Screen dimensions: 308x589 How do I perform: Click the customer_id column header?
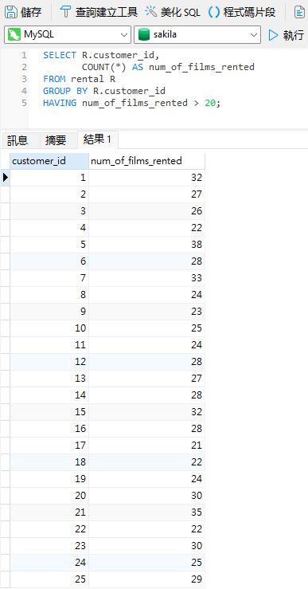pos(49,161)
